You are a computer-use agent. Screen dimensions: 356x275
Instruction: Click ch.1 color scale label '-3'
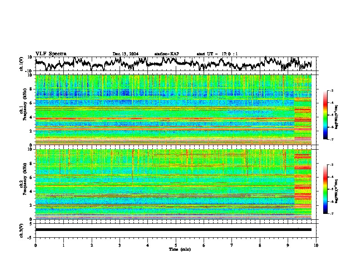[331, 91]
